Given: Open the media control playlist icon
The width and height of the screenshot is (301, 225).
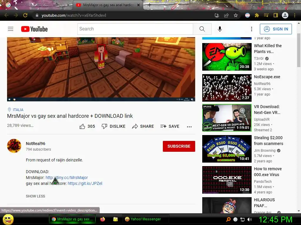Looking at the screenshot, I should pyautogui.click(x=266, y=15).
